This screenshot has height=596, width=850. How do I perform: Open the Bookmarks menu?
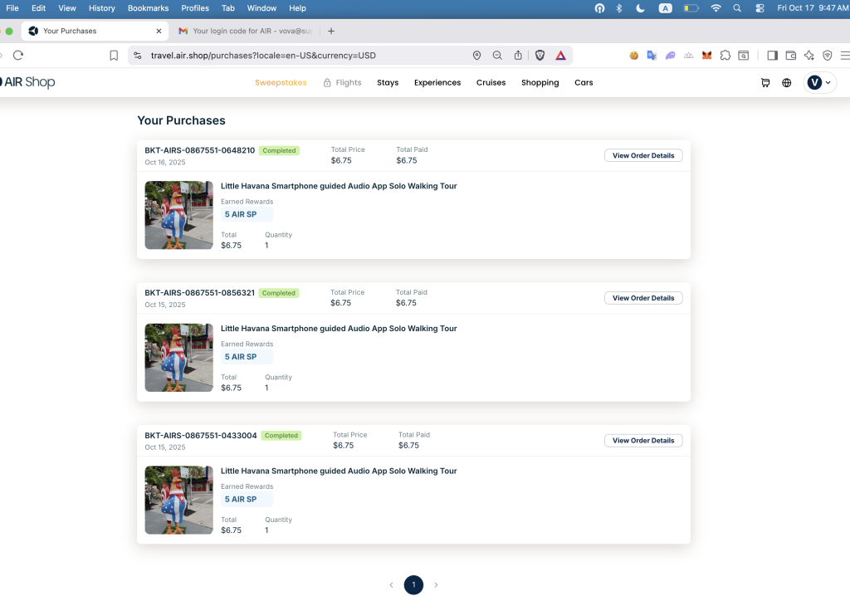[x=148, y=8]
